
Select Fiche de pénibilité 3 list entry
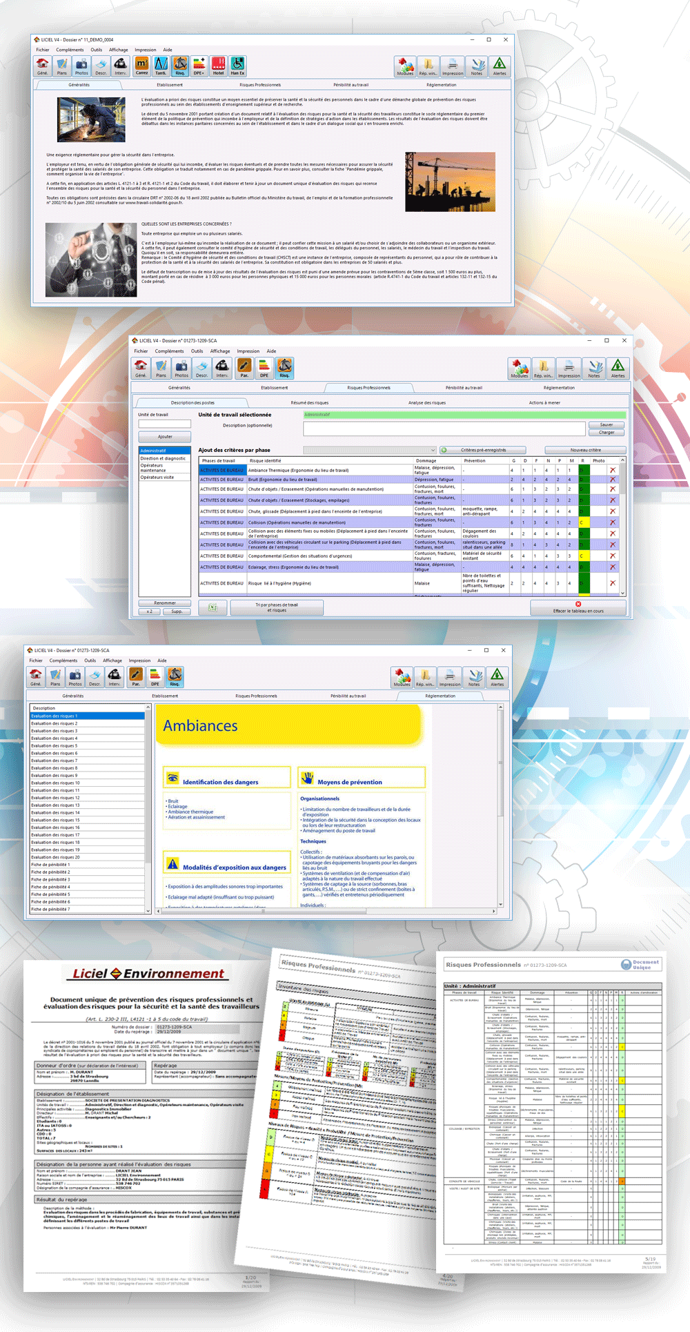(87, 880)
